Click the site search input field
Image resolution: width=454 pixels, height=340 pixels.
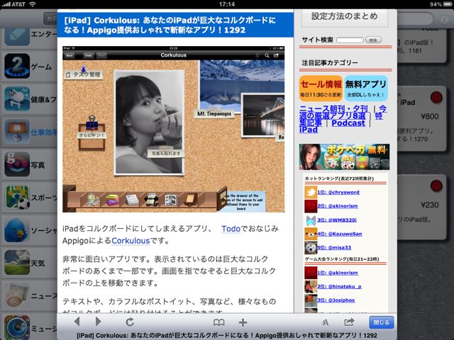click(350, 40)
